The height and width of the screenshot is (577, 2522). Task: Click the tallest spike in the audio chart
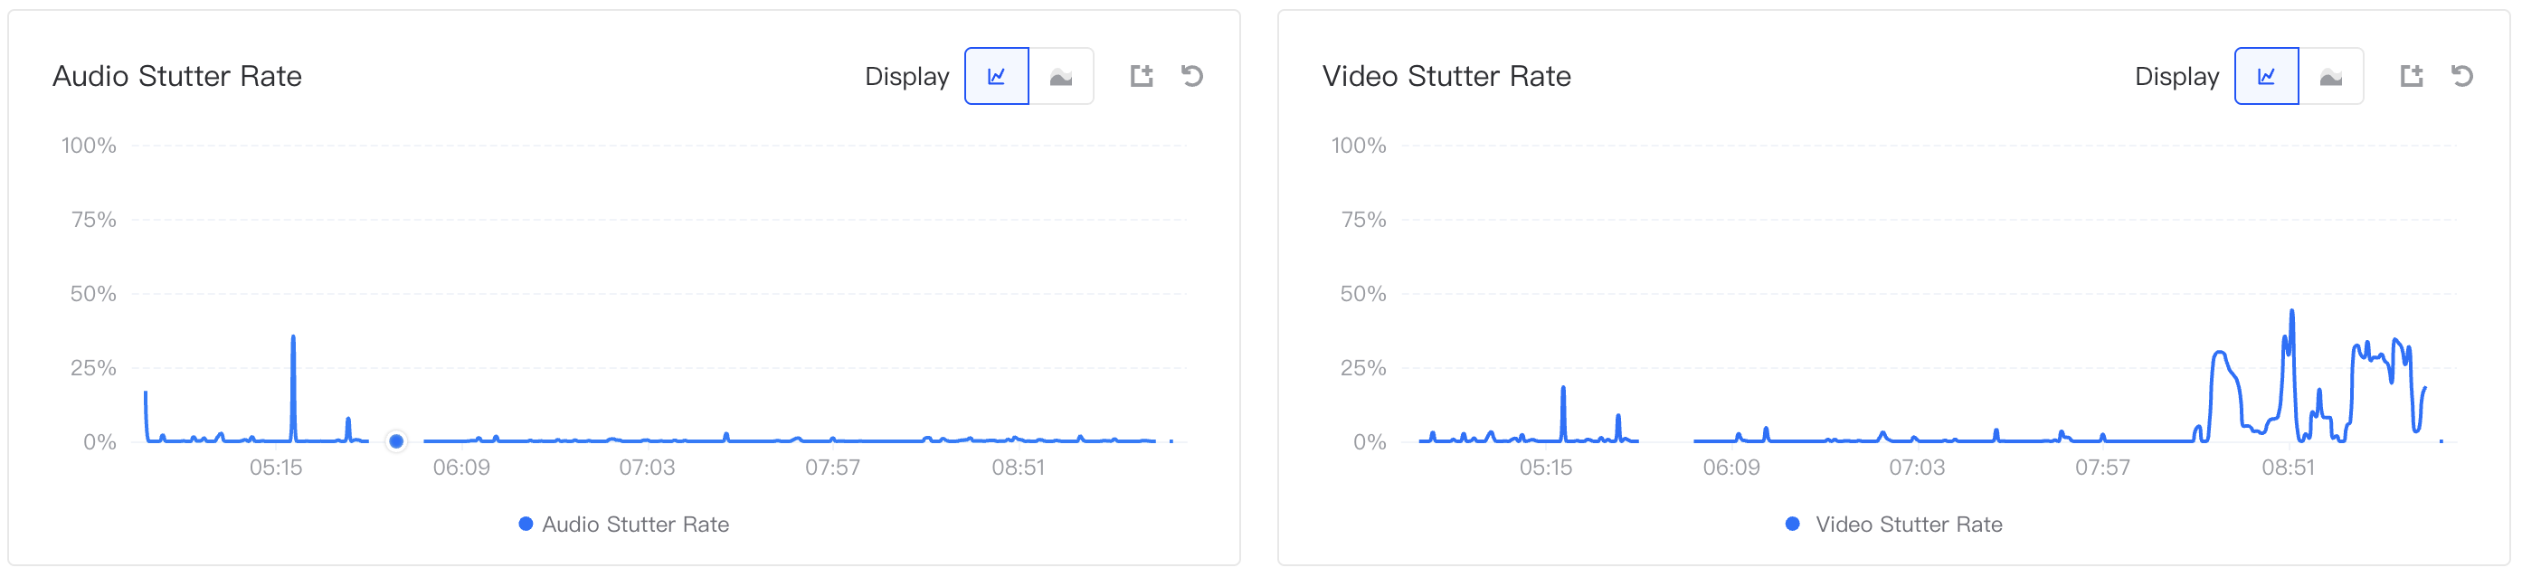293,339
